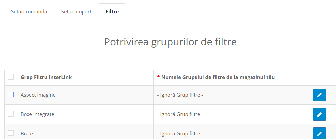The height and width of the screenshot is (139, 336).
Task: Click the red required asterisk in header
Action: click(x=158, y=77)
